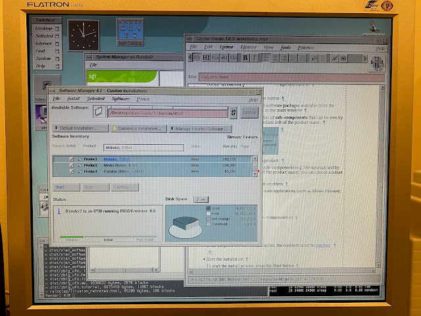This screenshot has height=316, width=421.
Task: Open Find menu in Toolchest
Action: coord(47,51)
